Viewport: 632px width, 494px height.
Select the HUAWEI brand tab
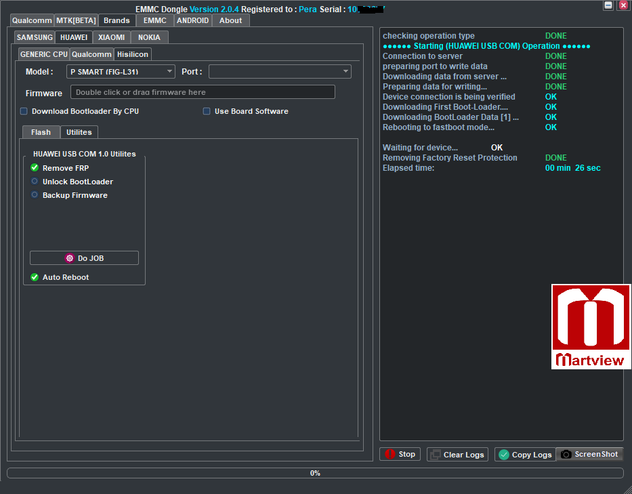point(74,37)
